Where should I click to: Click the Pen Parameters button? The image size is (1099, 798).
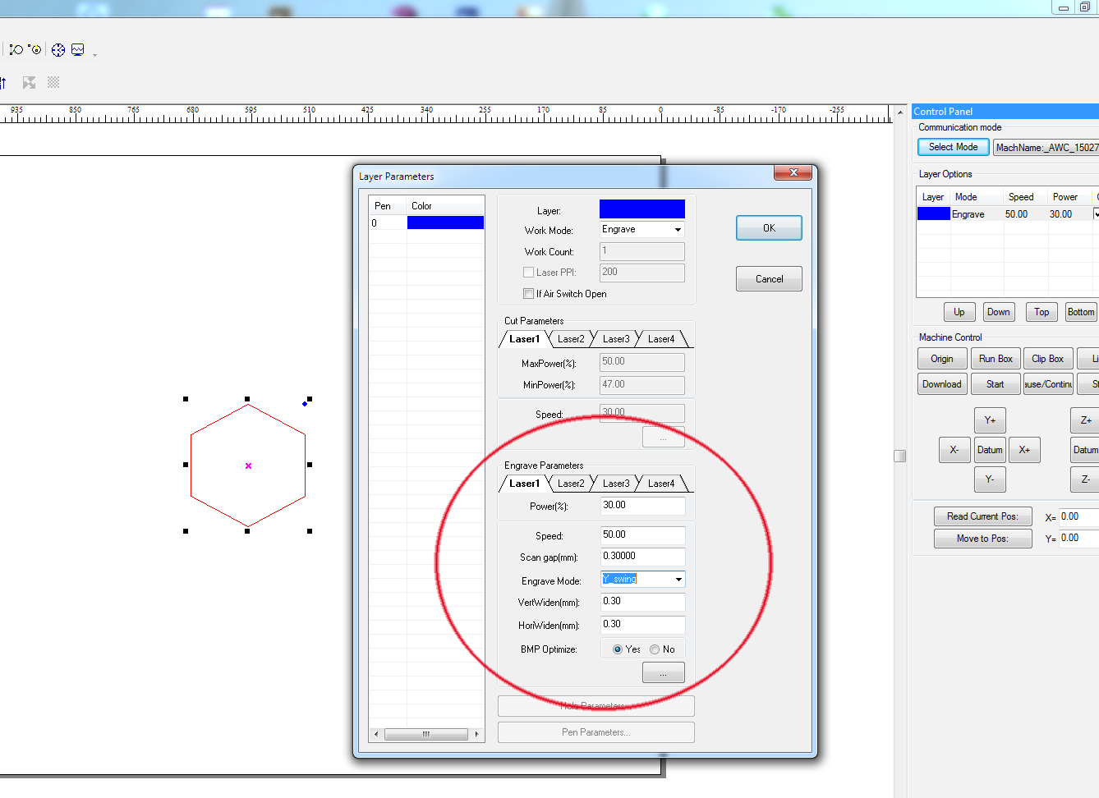click(596, 732)
